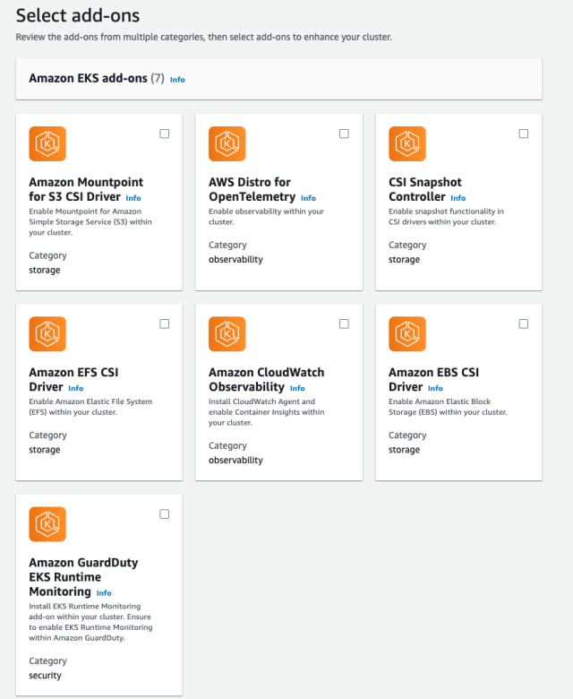
Task: Open Info link beside Amazon EKS add-ons header
Action: [177, 80]
